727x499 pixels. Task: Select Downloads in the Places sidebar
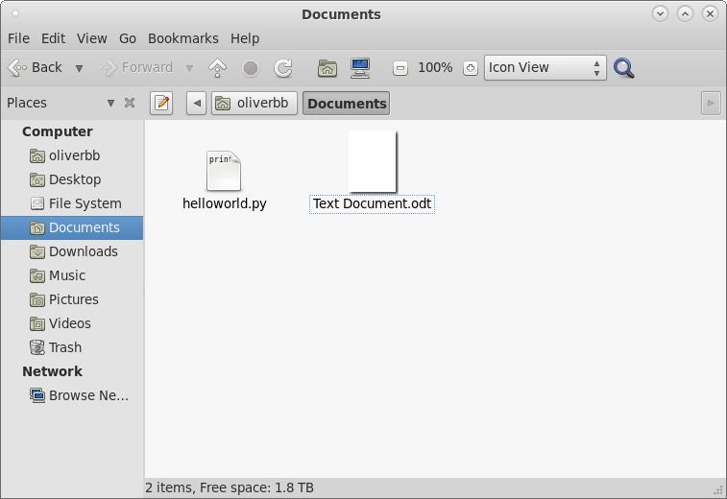83,251
